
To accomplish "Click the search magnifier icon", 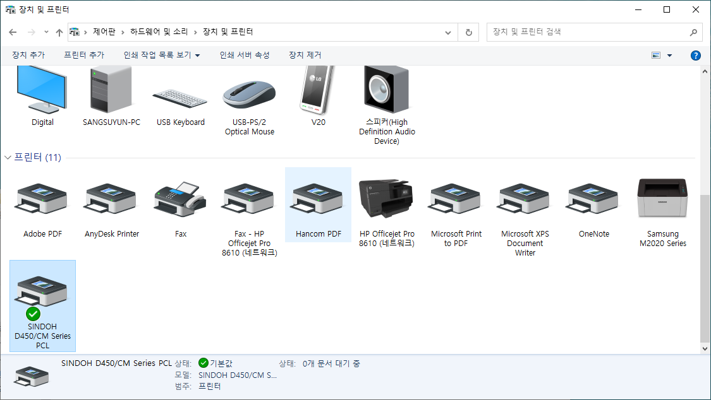I will [693, 32].
